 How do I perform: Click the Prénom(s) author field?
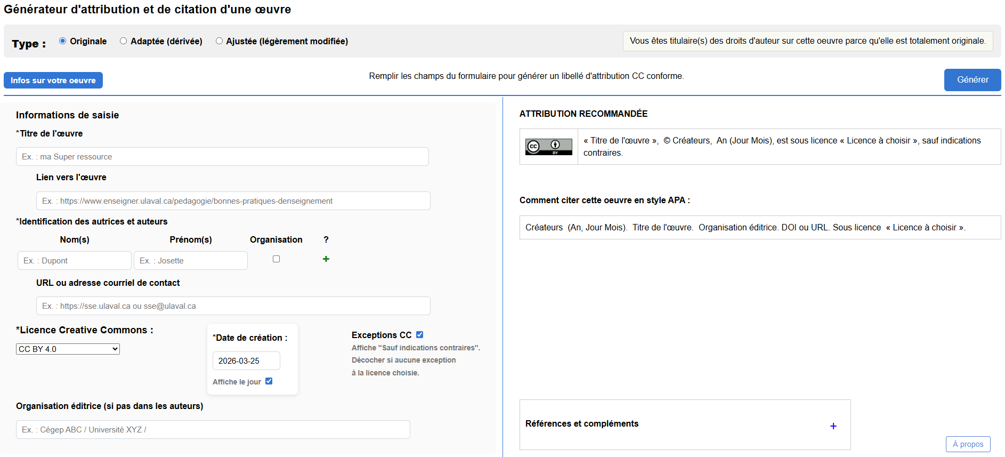190,261
